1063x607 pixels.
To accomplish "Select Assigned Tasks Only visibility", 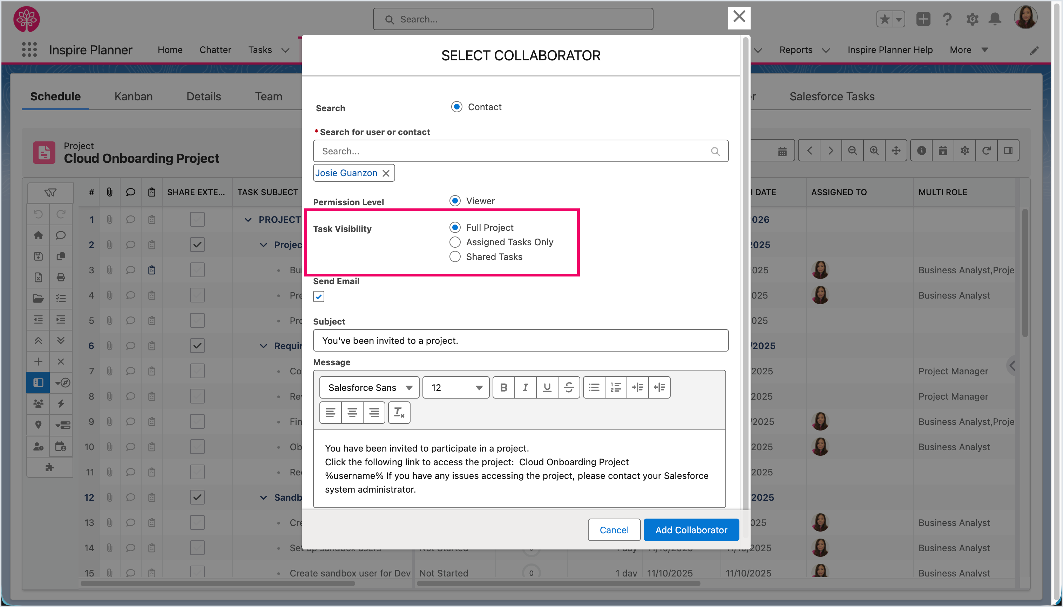I will (x=455, y=242).
